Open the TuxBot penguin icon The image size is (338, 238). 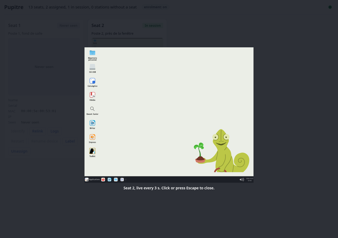pos(92,151)
